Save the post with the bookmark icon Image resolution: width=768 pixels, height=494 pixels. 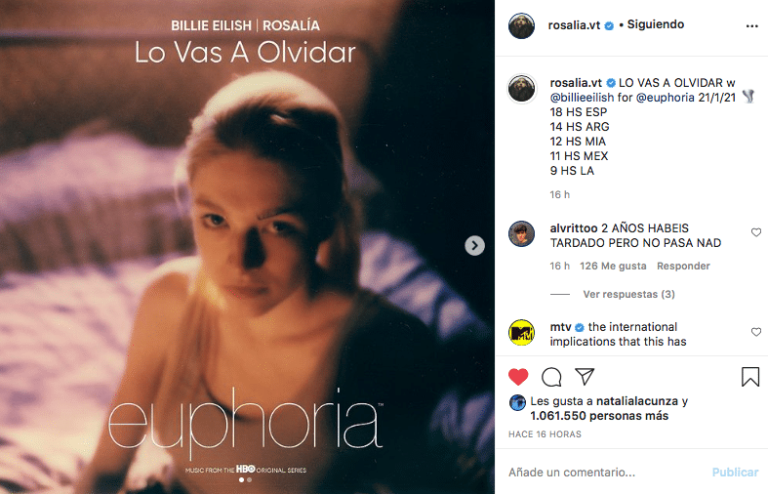[x=749, y=377]
